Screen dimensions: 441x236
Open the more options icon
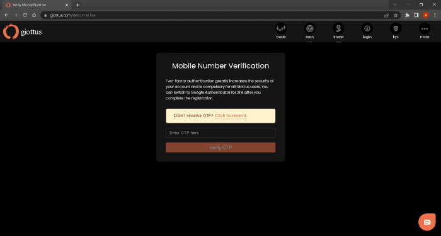(x=425, y=28)
